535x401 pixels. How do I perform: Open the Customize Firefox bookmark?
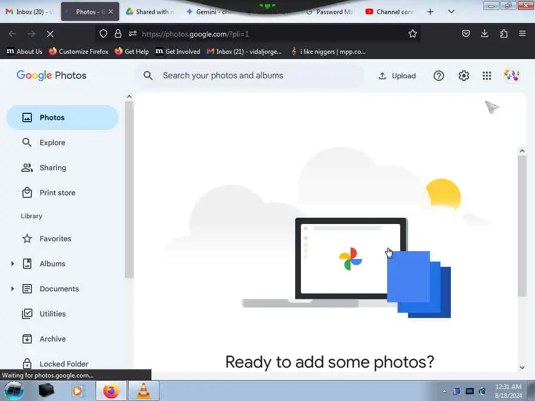click(78, 52)
